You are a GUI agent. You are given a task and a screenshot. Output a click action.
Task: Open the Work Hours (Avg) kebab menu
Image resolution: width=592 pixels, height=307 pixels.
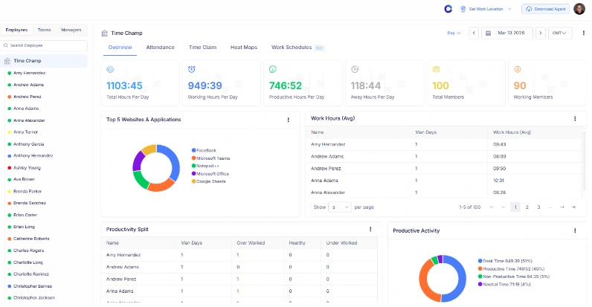pos(575,119)
